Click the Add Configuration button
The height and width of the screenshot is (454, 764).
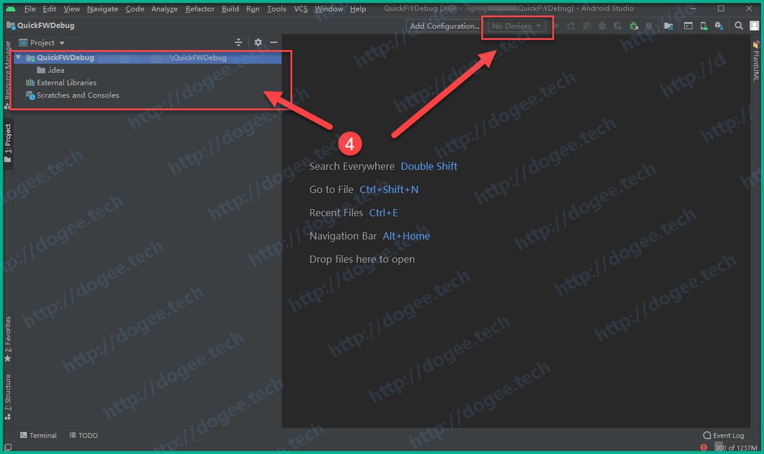coord(445,26)
